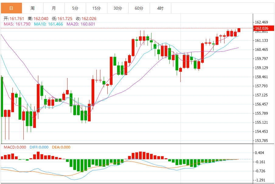The image size is (275, 184).
Task: Click the 收: 162.026 close value
Action: point(86,19)
